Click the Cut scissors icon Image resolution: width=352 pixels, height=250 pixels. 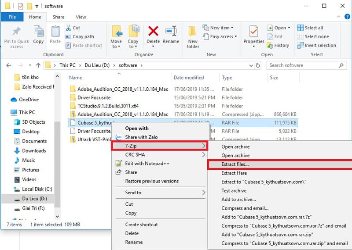tap(69, 28)
